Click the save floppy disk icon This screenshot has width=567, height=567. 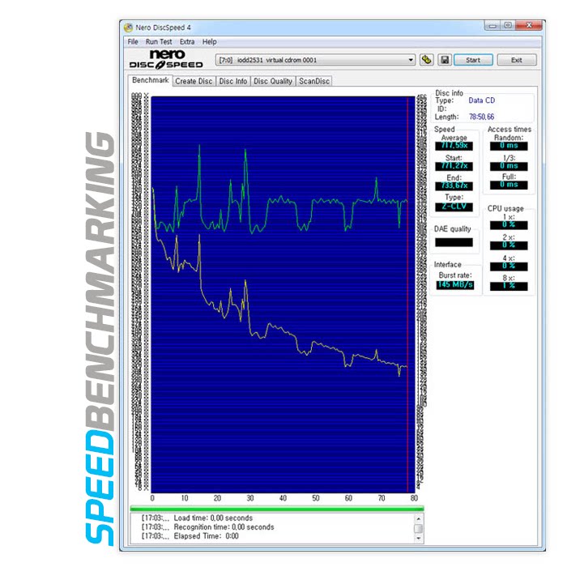click(445, 60)
